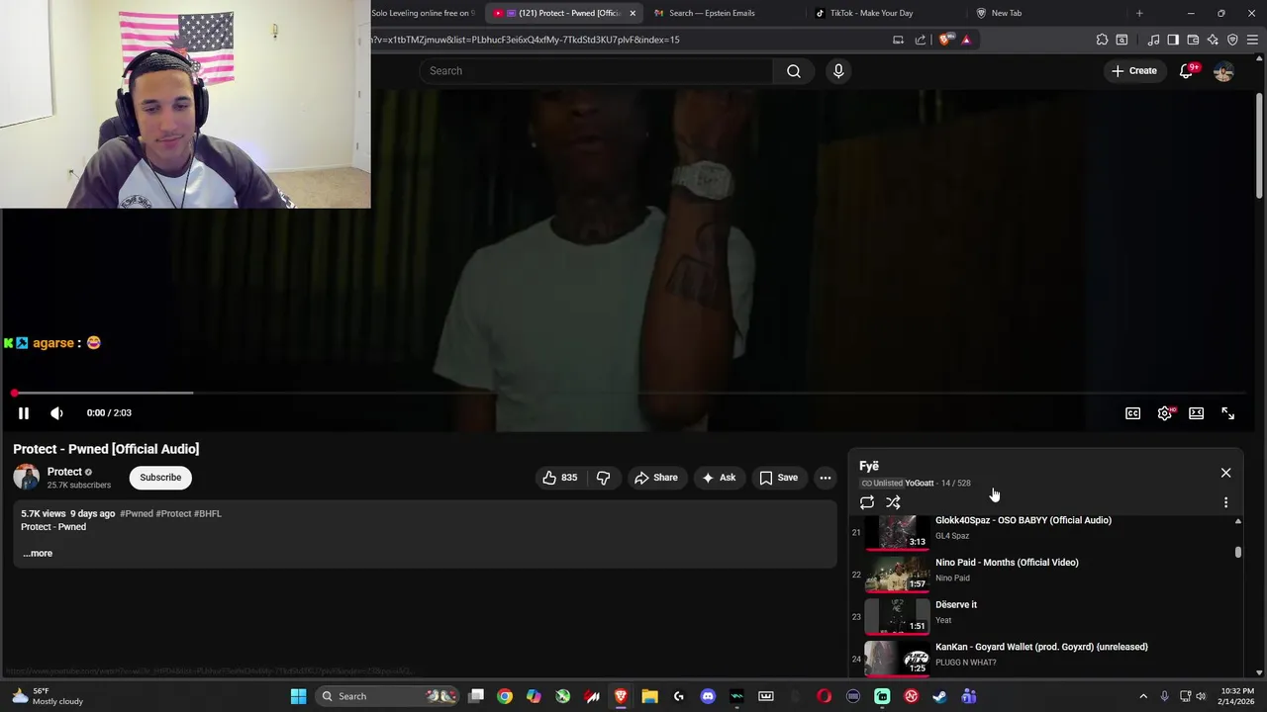Screen dimensions: 1267x712
Task: Show hidden system tray icons chevron
Action: click(1143, 696)
